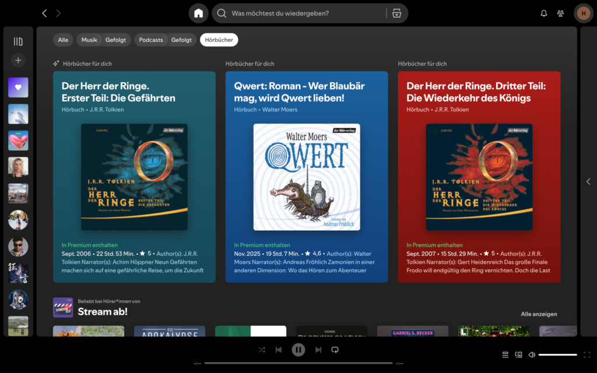The image size is (597, 373).
Task: Show the friend activity panel
Action: 560,13
